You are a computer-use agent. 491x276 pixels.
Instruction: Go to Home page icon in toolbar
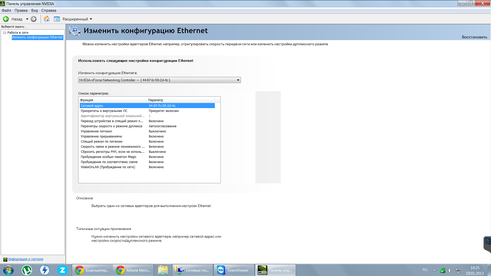click(47, 19)
